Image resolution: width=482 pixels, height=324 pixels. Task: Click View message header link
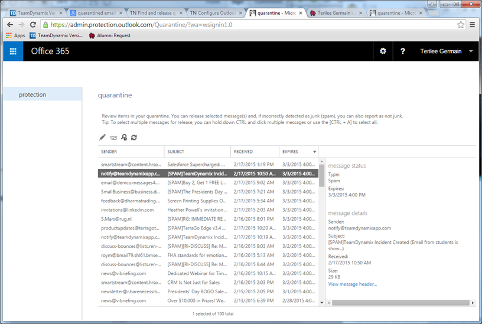tap(352, 284)
